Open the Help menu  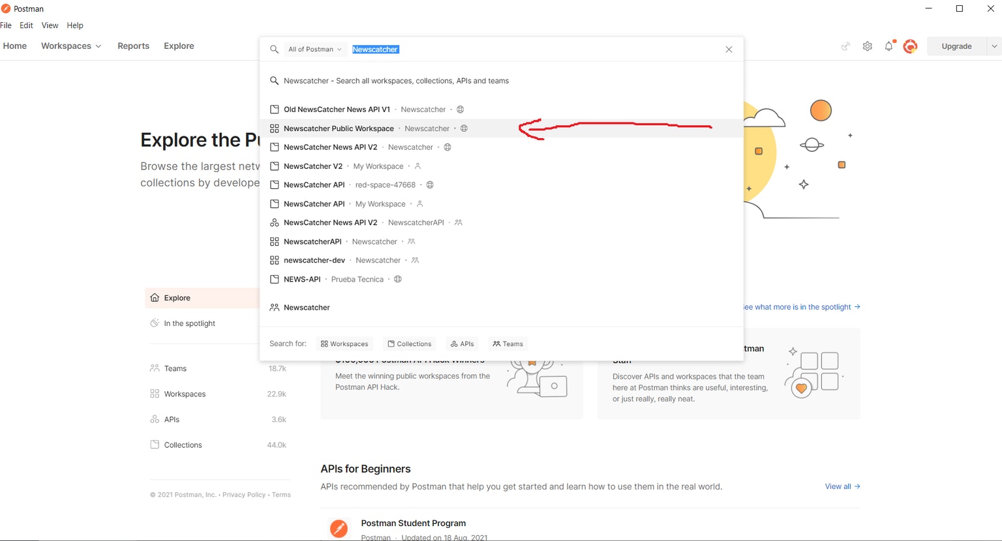click(75, 25)
